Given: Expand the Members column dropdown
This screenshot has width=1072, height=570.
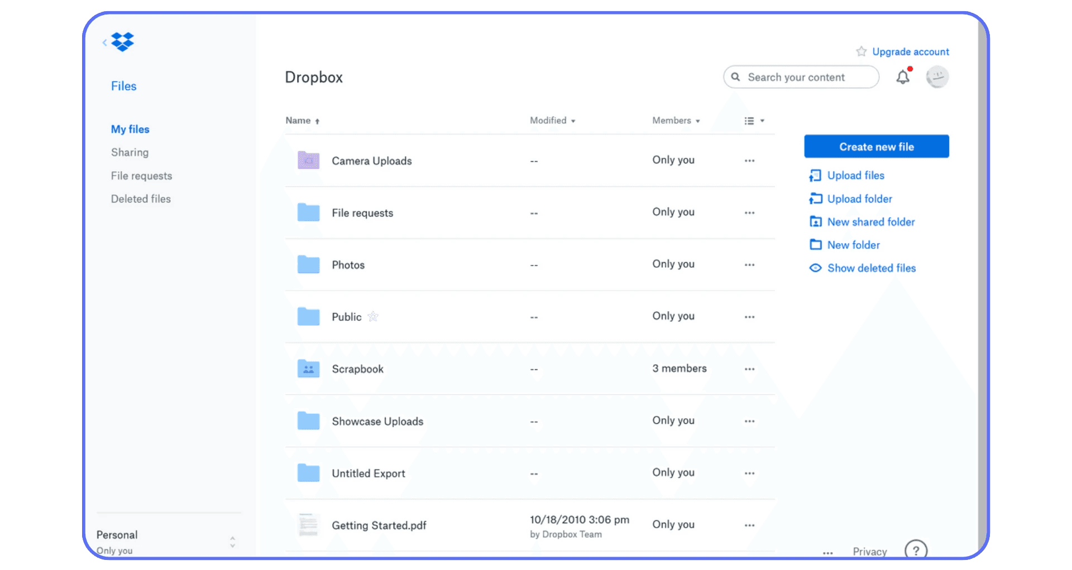Looking at the screenshot, I should pyautogui.click(x=697, y=120).
